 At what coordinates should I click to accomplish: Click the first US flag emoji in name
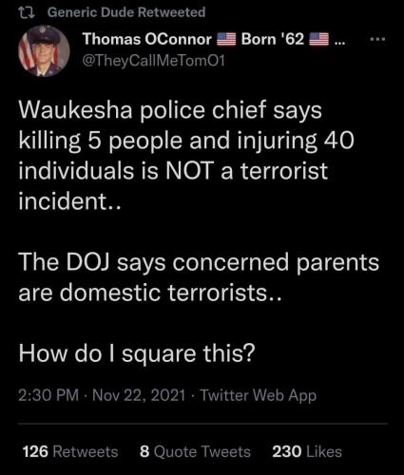click(226, 40)
